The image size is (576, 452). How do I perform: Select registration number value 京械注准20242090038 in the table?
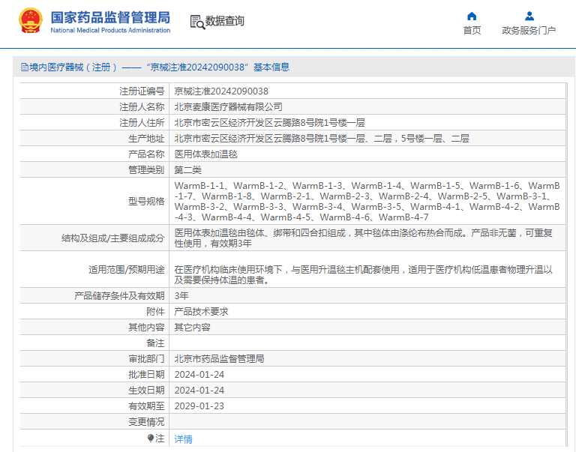tap(221, 91)
